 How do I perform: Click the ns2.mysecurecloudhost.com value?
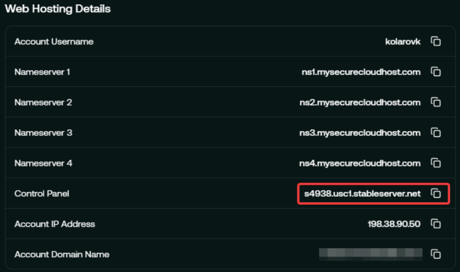pos(360,103)
